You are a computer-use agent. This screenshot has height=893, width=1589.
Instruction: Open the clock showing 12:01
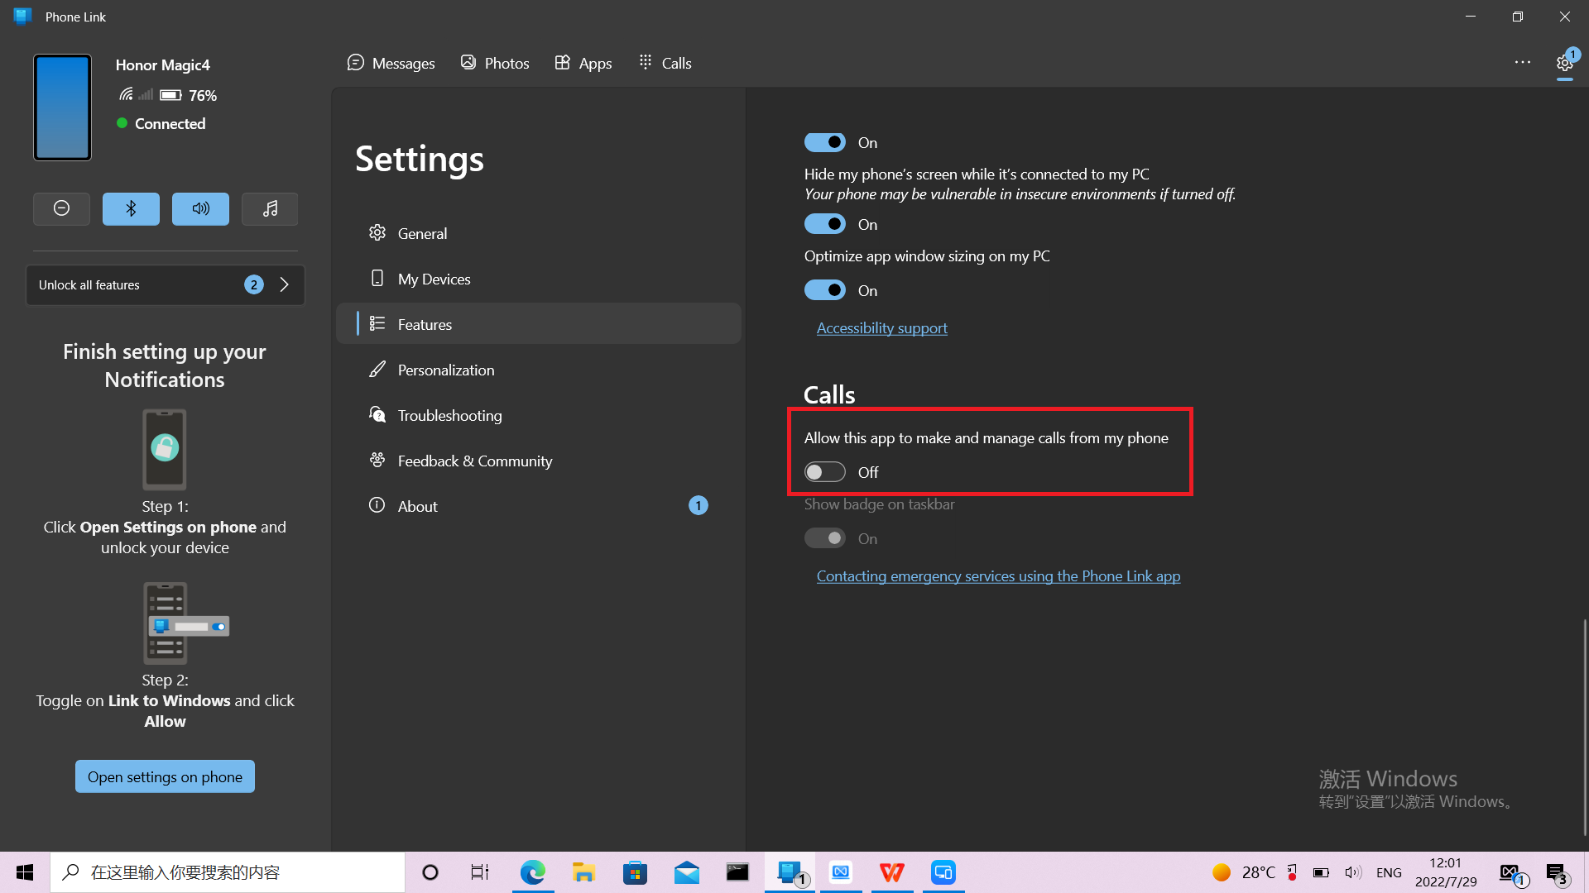point(1446,872)
